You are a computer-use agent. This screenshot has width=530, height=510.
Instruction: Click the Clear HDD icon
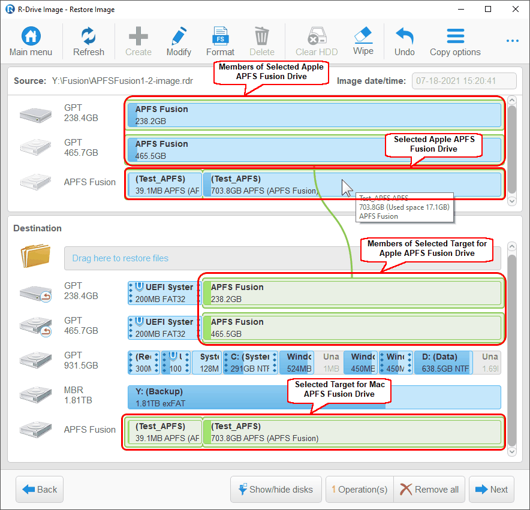tap(317, 36)
